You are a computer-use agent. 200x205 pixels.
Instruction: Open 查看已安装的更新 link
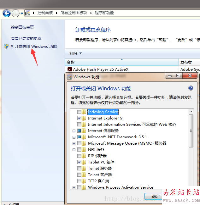26,39
